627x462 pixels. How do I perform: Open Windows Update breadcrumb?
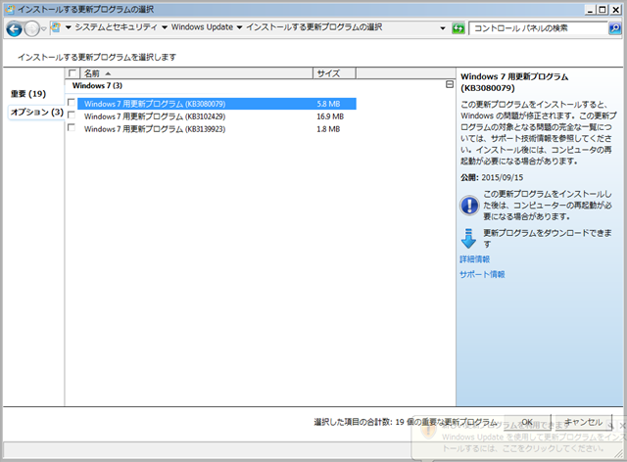[202, 27]
